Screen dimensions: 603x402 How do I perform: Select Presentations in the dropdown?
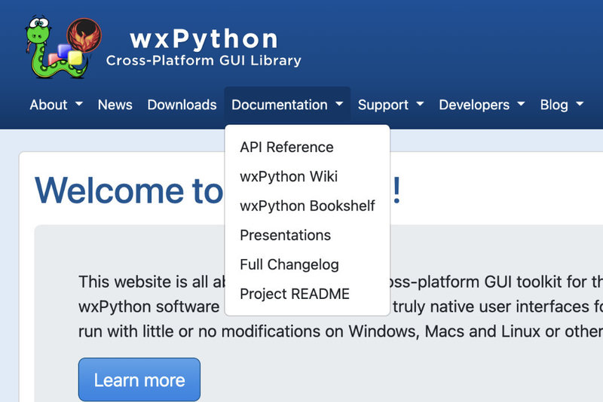coord(308,235)
